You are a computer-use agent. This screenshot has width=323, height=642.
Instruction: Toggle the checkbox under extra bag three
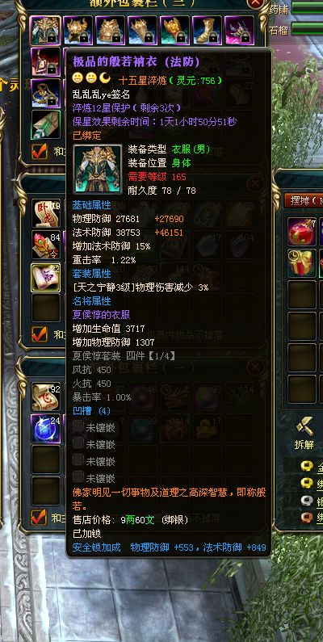[40, 152]
